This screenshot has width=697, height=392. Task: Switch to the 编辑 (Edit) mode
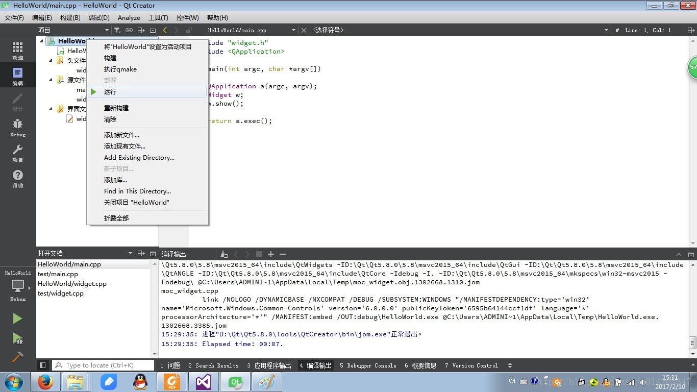tap(18, 76)
